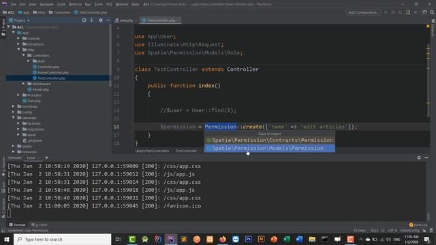Open File Explorer from the taskbar
Screen dimensions: 436x245
312,239
